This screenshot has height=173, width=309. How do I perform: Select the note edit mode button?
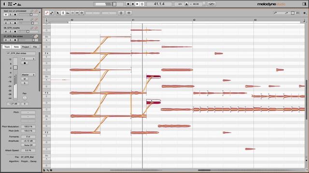point(47,13)
